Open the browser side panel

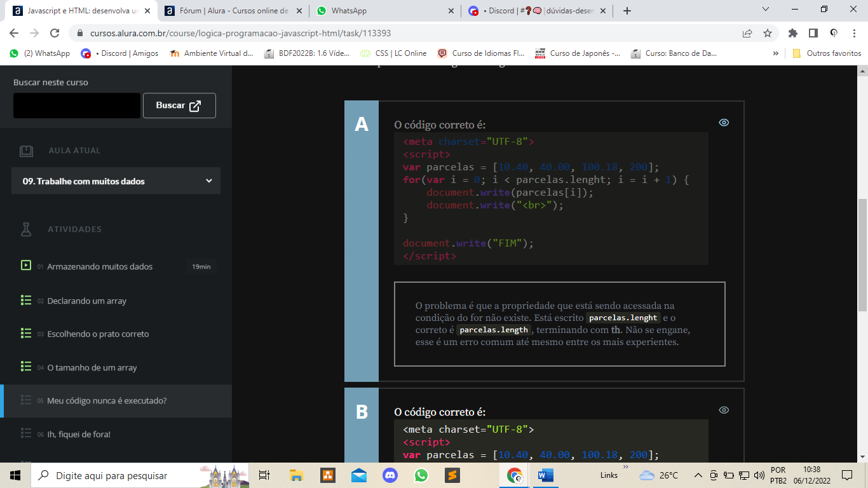813,33
